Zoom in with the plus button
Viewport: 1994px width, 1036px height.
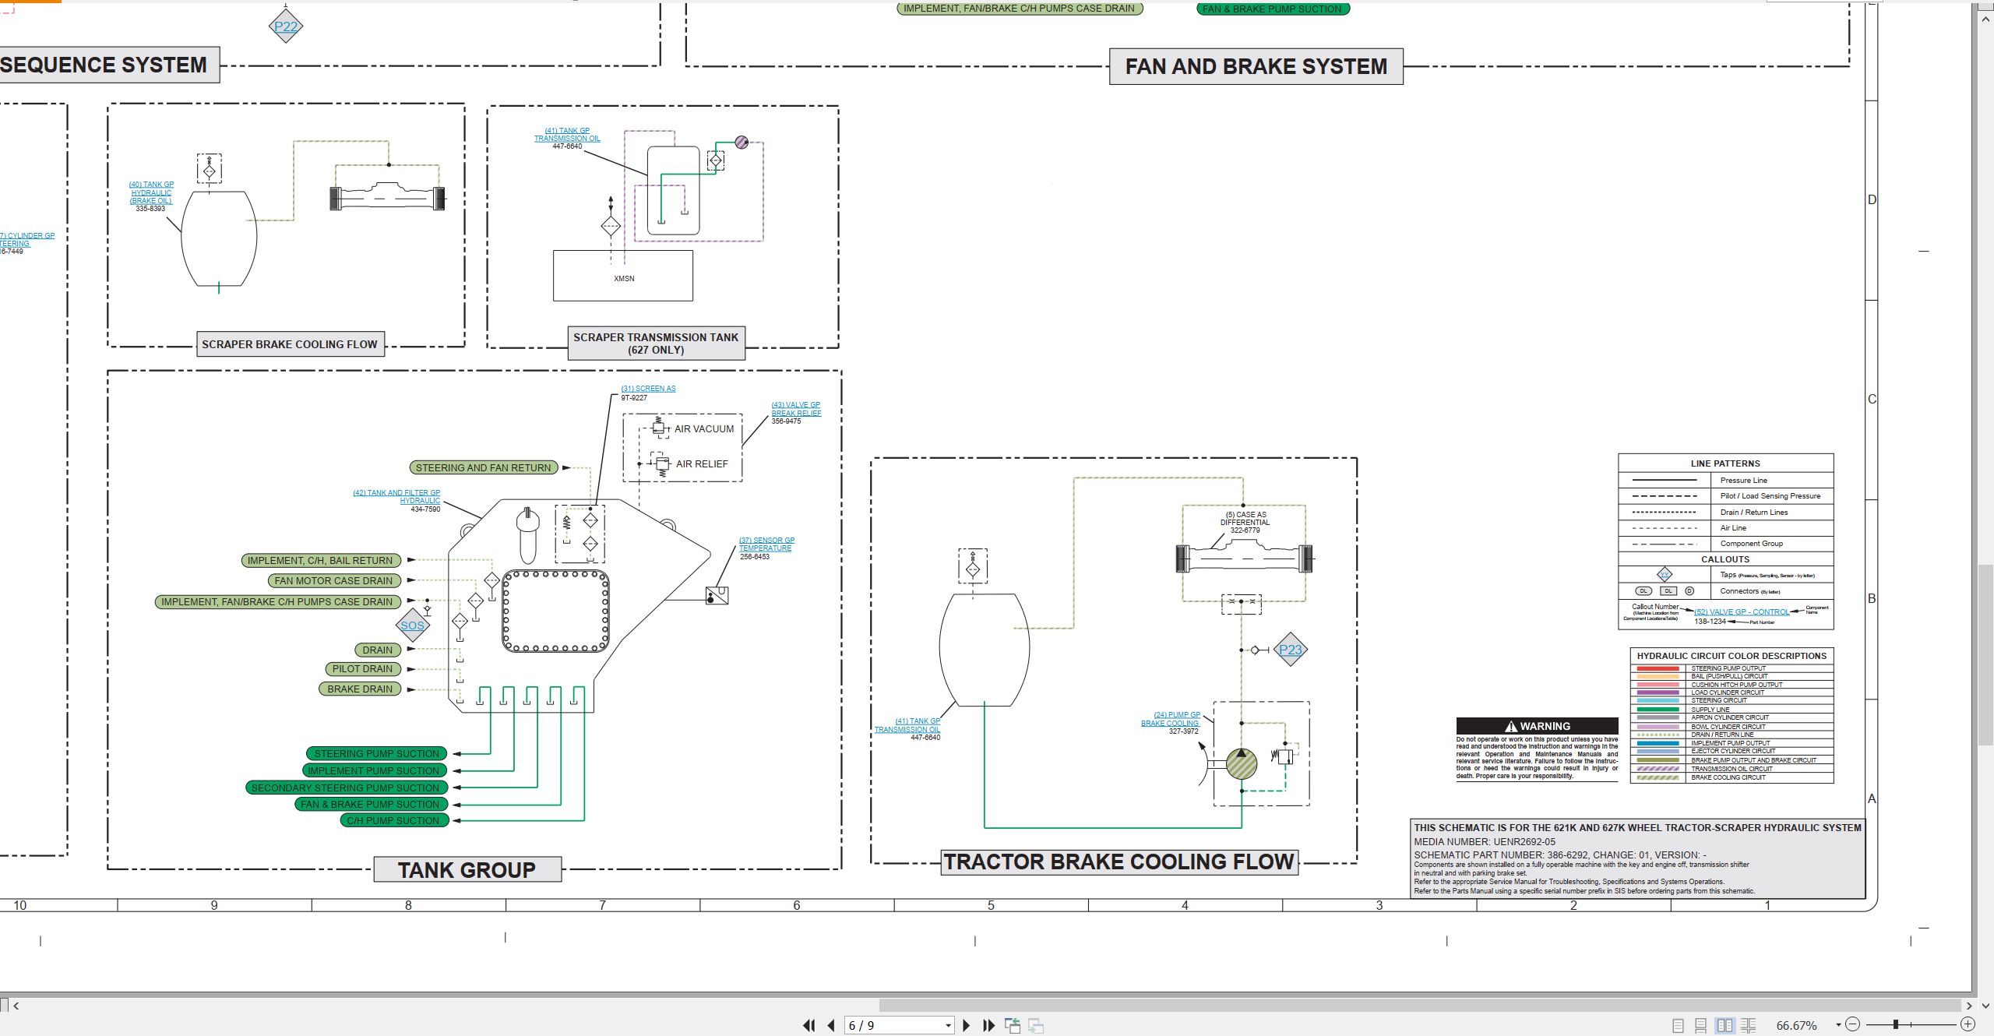(1968, 1025)
